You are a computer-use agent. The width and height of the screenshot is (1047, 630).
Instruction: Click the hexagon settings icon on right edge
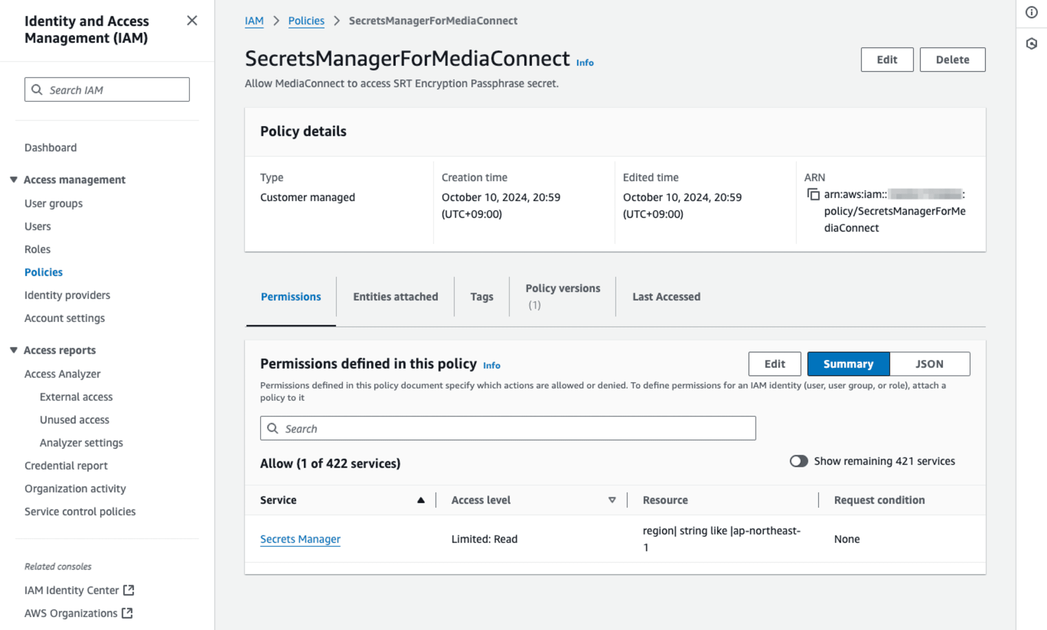(1031, 43)
